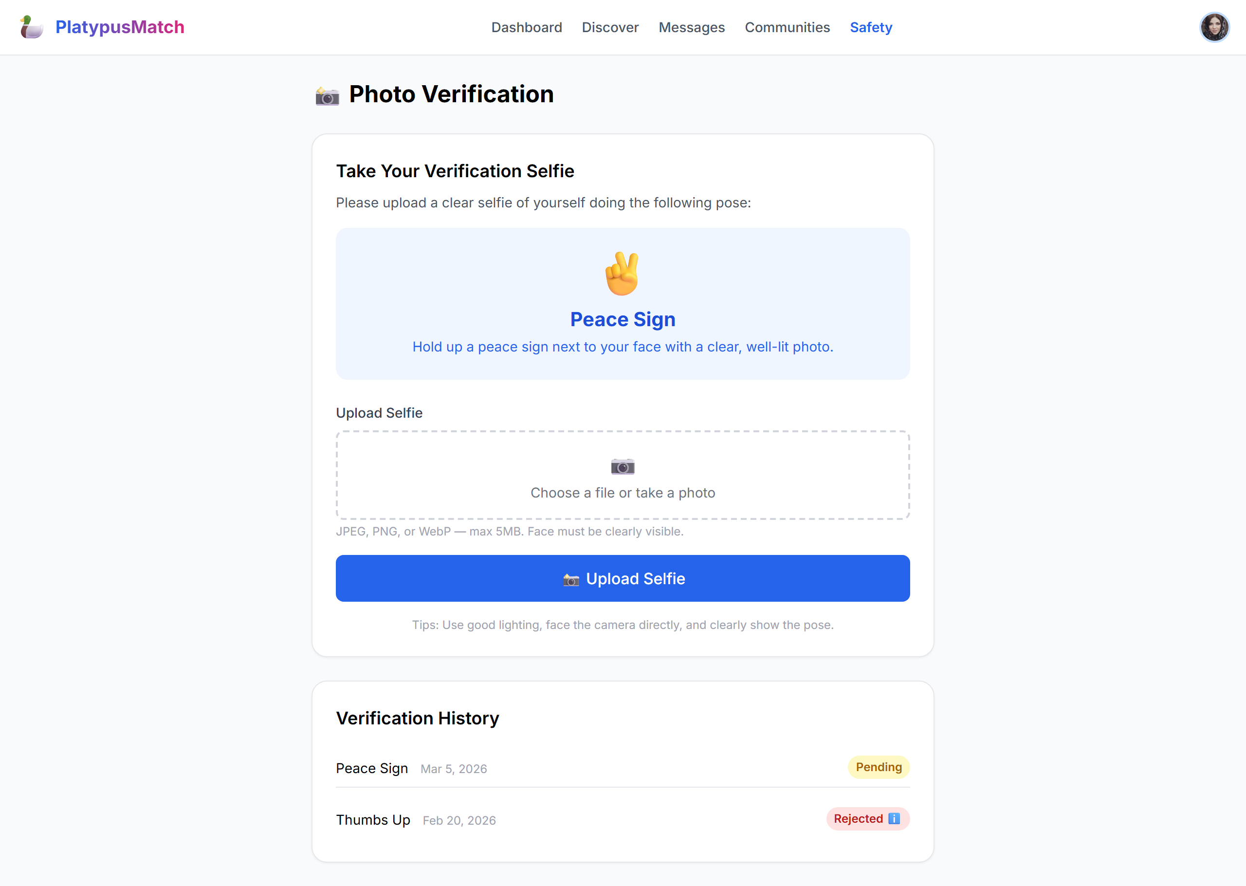Open the Discover tab
This screenshot has width=1246, height=886.
pyautogui.click(x=610, y=27)
